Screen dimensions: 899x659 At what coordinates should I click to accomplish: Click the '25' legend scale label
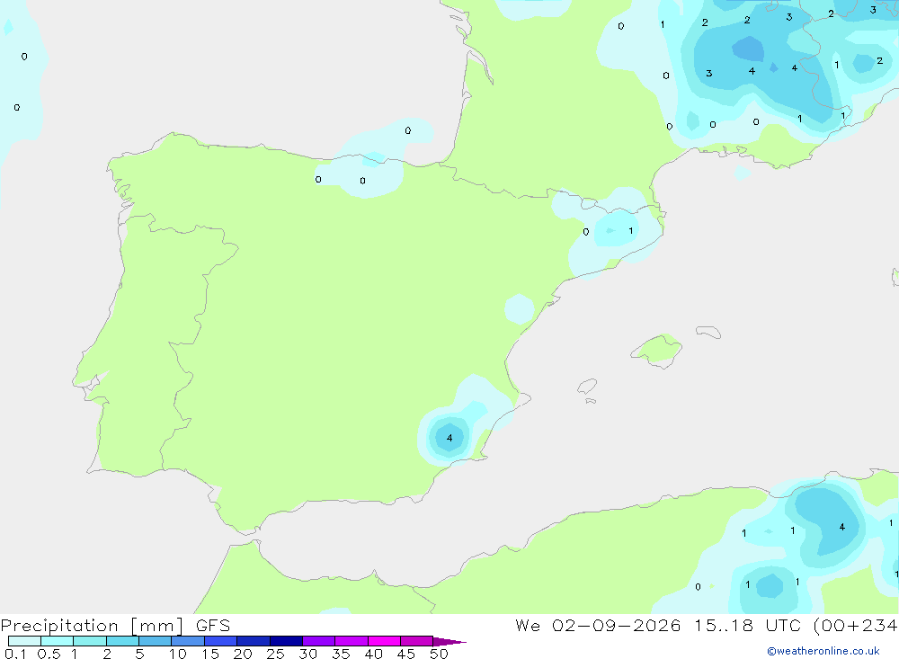click(275, 654)
